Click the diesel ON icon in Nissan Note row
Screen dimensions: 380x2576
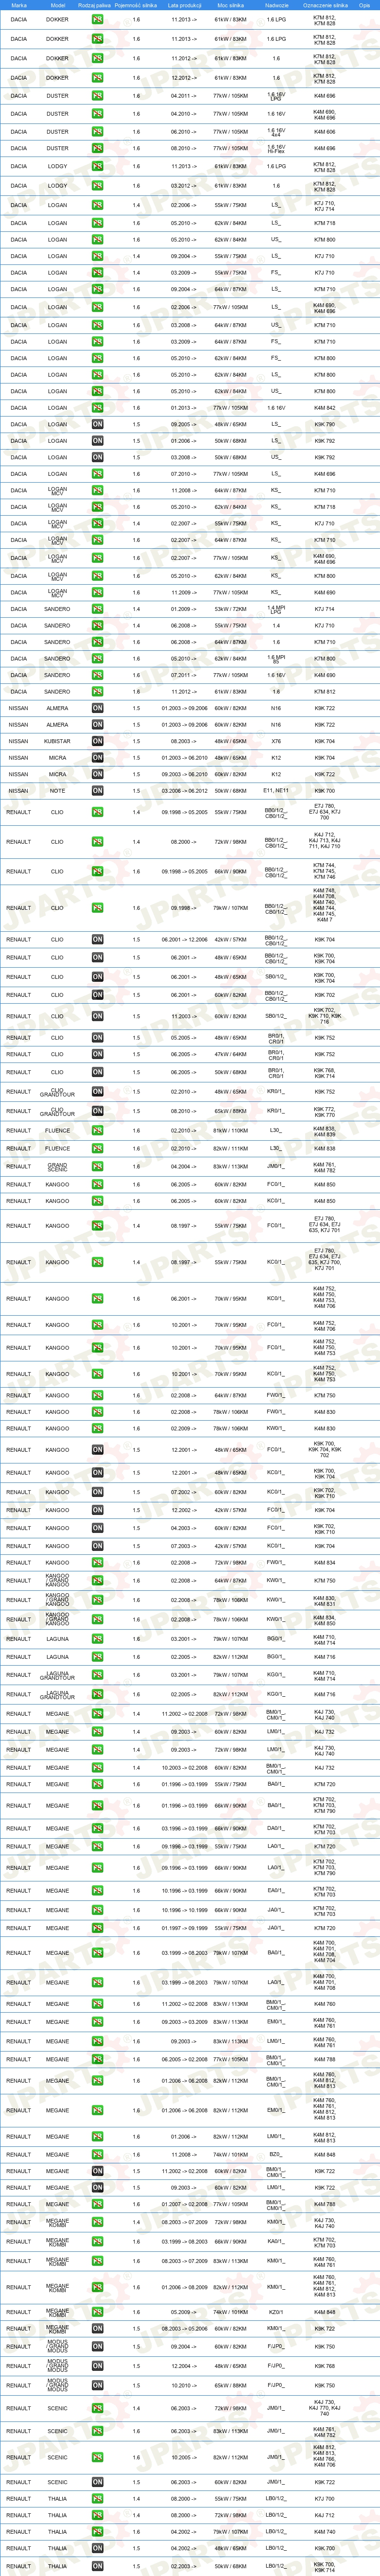pyautogui.click(x=97, y=791)
